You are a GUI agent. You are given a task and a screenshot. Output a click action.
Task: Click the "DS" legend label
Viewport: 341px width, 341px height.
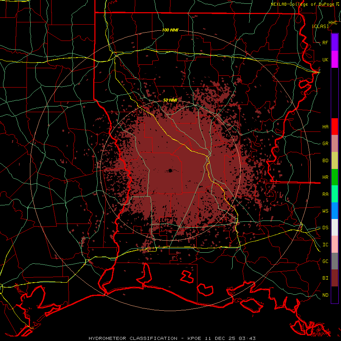pyautogui.click(x=325, y=228)
